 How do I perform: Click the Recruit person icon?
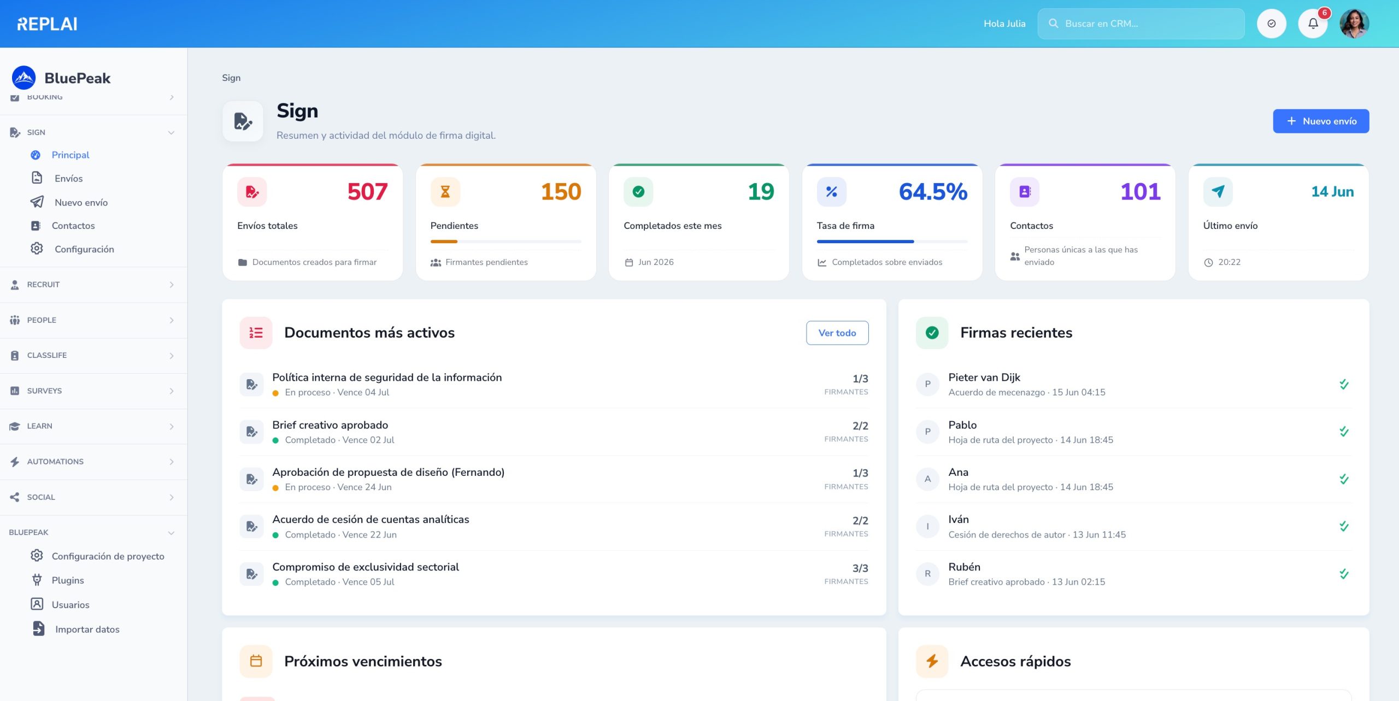(15, 285)
